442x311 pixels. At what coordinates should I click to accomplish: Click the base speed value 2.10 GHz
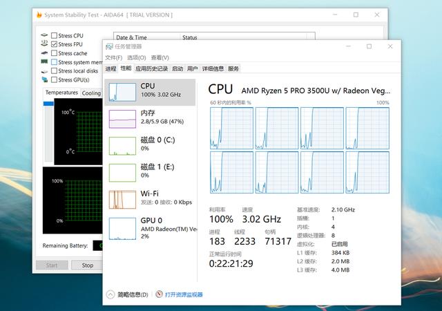coord(343,209)
